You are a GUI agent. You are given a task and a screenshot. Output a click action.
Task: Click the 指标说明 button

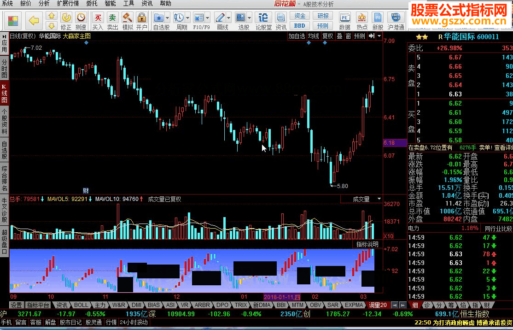367,244
